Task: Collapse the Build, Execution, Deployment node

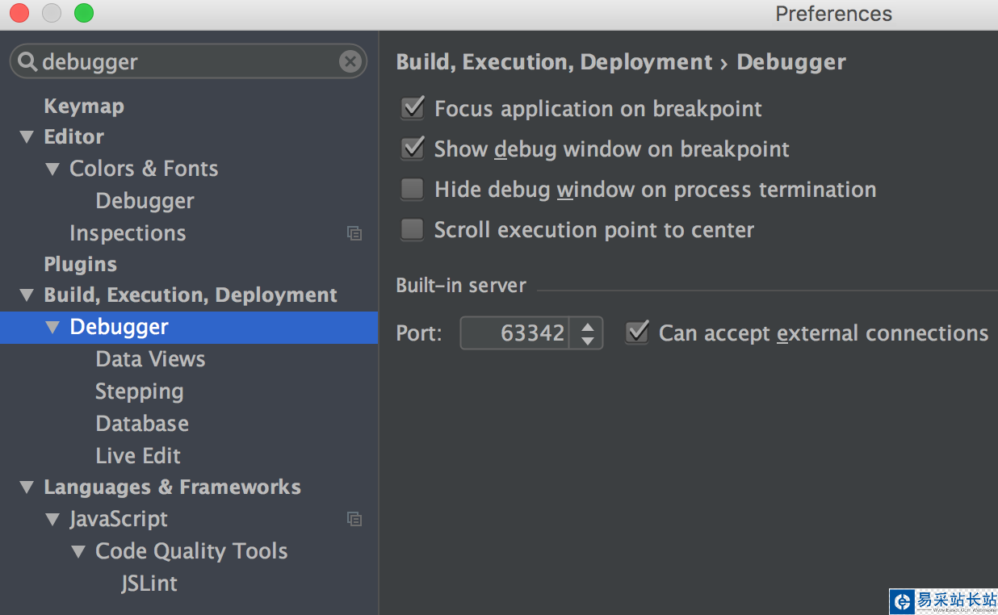Action: point(27,295)
